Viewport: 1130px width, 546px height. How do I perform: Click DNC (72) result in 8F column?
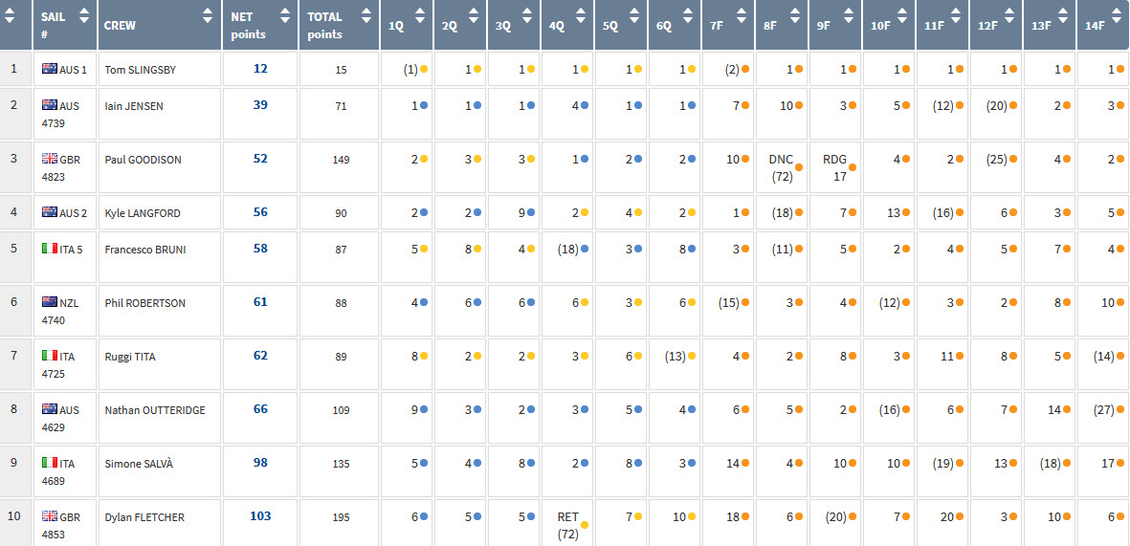[782, 168]
